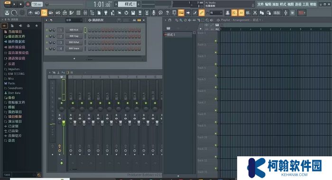Open the 样式 1 pattern selector

pos(128,4)
